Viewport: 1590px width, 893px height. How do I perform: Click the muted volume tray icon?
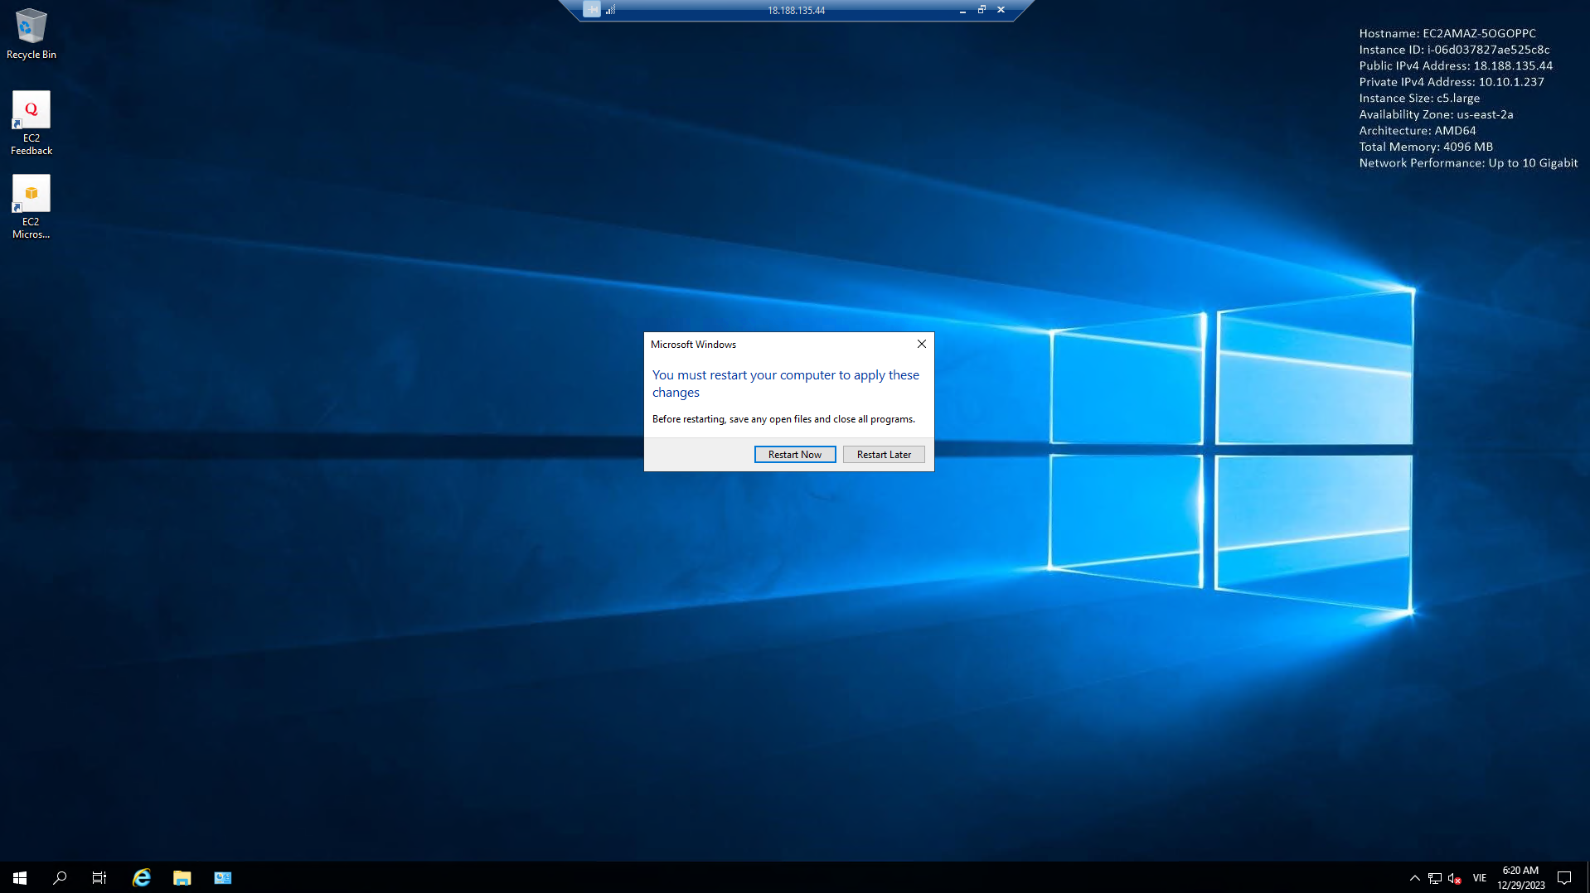[x=1454, y=878]
